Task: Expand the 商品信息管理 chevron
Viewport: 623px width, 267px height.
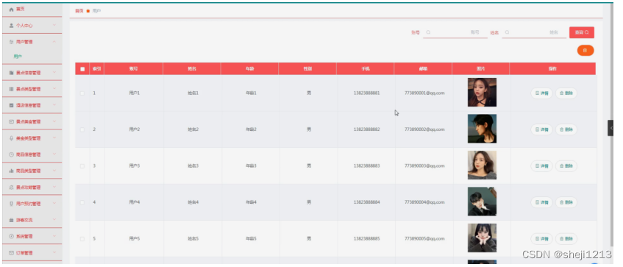Action: pyautogui.click(x=54, y=154)
